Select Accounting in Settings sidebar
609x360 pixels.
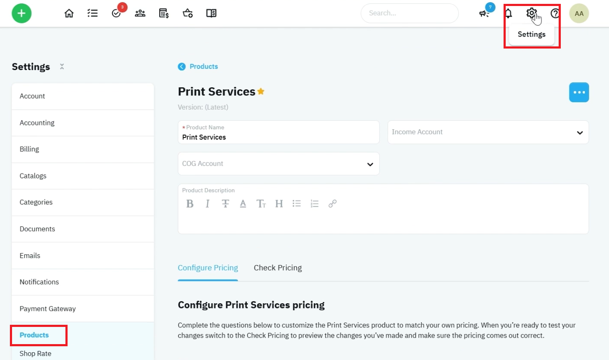tap(83, 123)
